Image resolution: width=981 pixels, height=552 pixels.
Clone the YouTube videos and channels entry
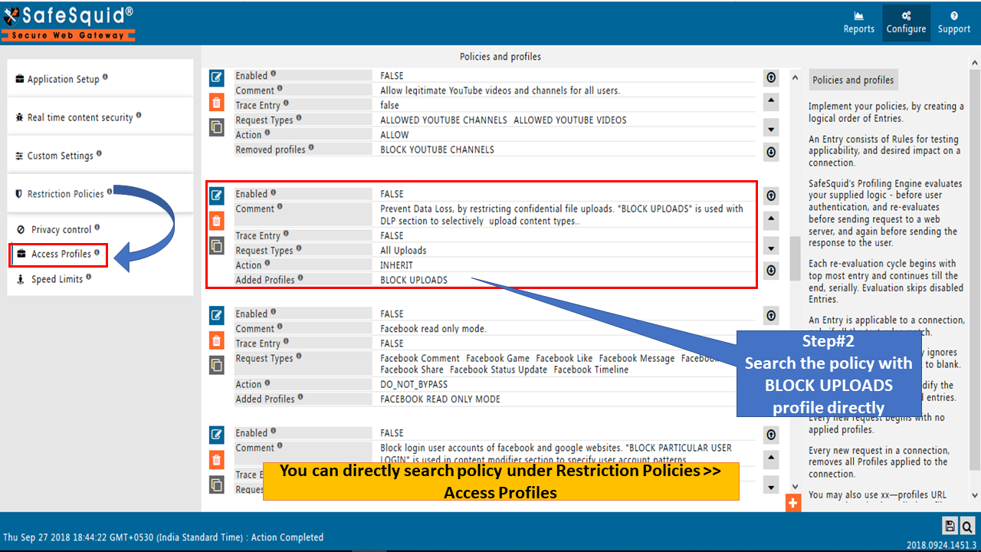(217, 127)
